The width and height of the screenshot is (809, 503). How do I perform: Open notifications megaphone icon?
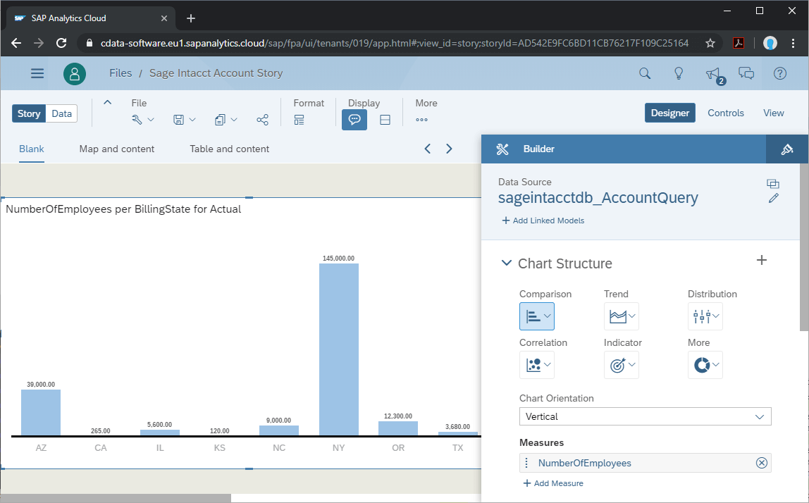[712, 73]
